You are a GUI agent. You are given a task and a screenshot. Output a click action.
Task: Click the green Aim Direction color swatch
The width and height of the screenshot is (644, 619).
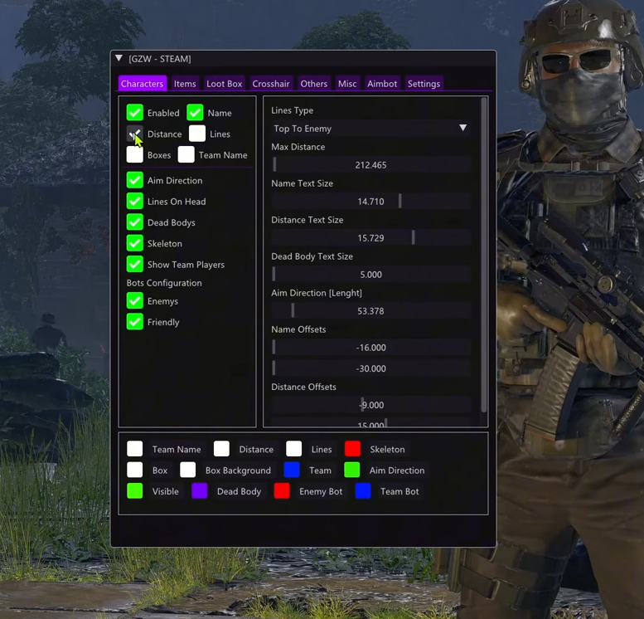click(x=352, y=470)
